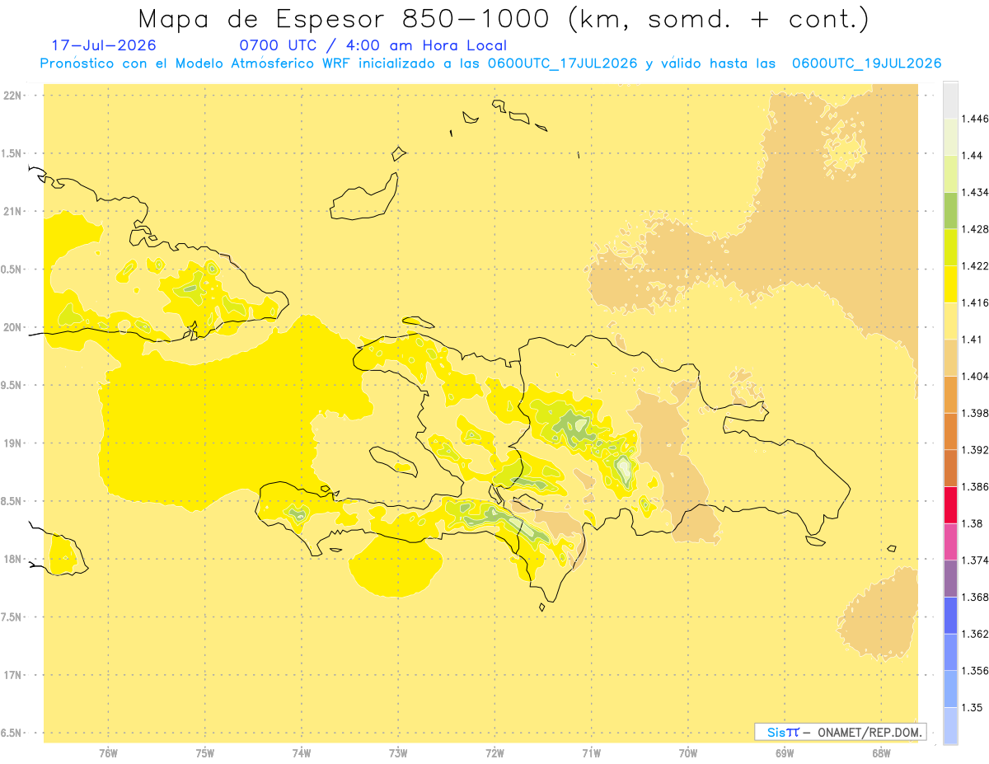Click the "0700 UTC / 4:00 am Hora Local" time label
989x764 pixels.
coord(373,45)
